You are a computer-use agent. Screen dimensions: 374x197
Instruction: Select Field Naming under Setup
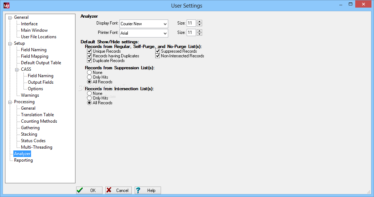(x=34, y=50)
